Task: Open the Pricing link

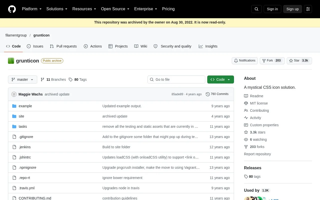Action: click(x=168, y=9)
